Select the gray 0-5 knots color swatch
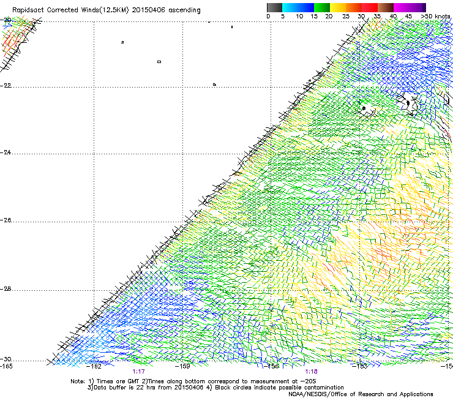This screenshot has height=398, width=453. click(x=274, y=7)
